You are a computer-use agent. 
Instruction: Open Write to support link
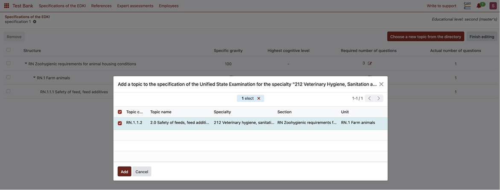[442, 6]
